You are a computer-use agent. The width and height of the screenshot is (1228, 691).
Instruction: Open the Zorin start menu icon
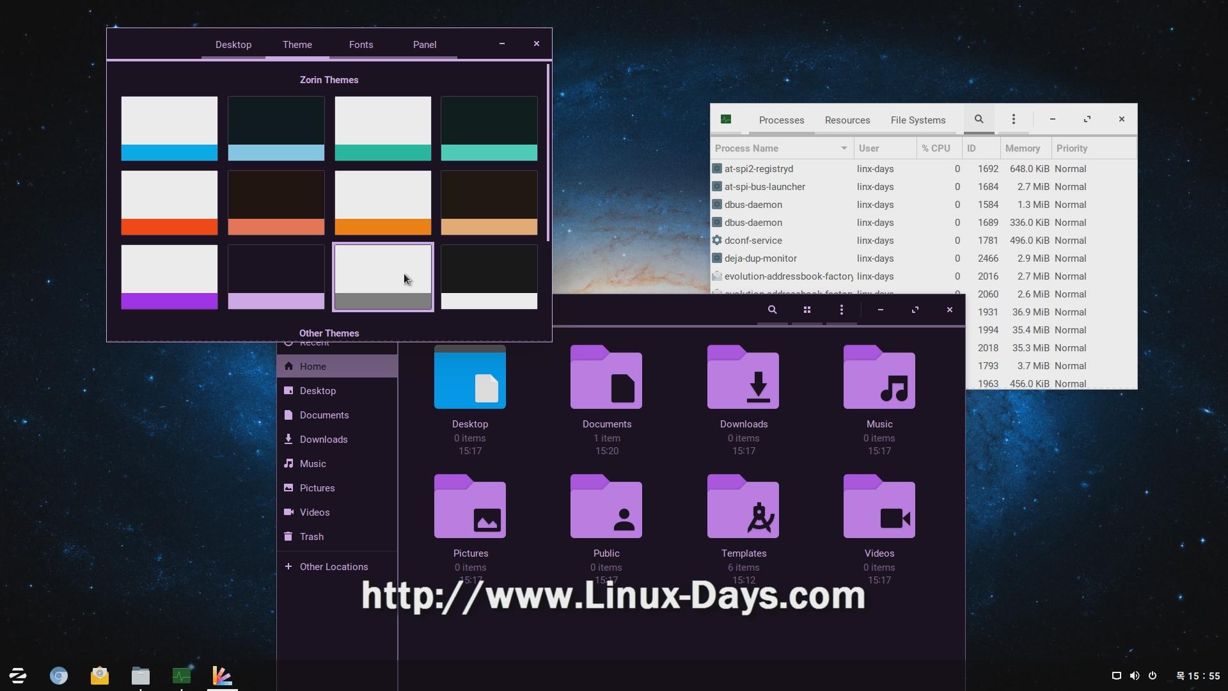[18, 676]
